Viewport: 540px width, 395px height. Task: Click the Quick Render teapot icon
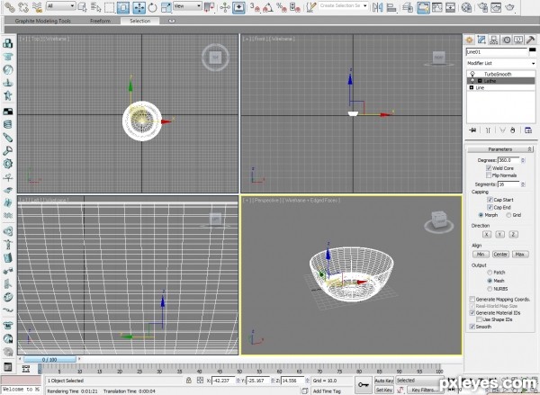(x=509, y=7)
